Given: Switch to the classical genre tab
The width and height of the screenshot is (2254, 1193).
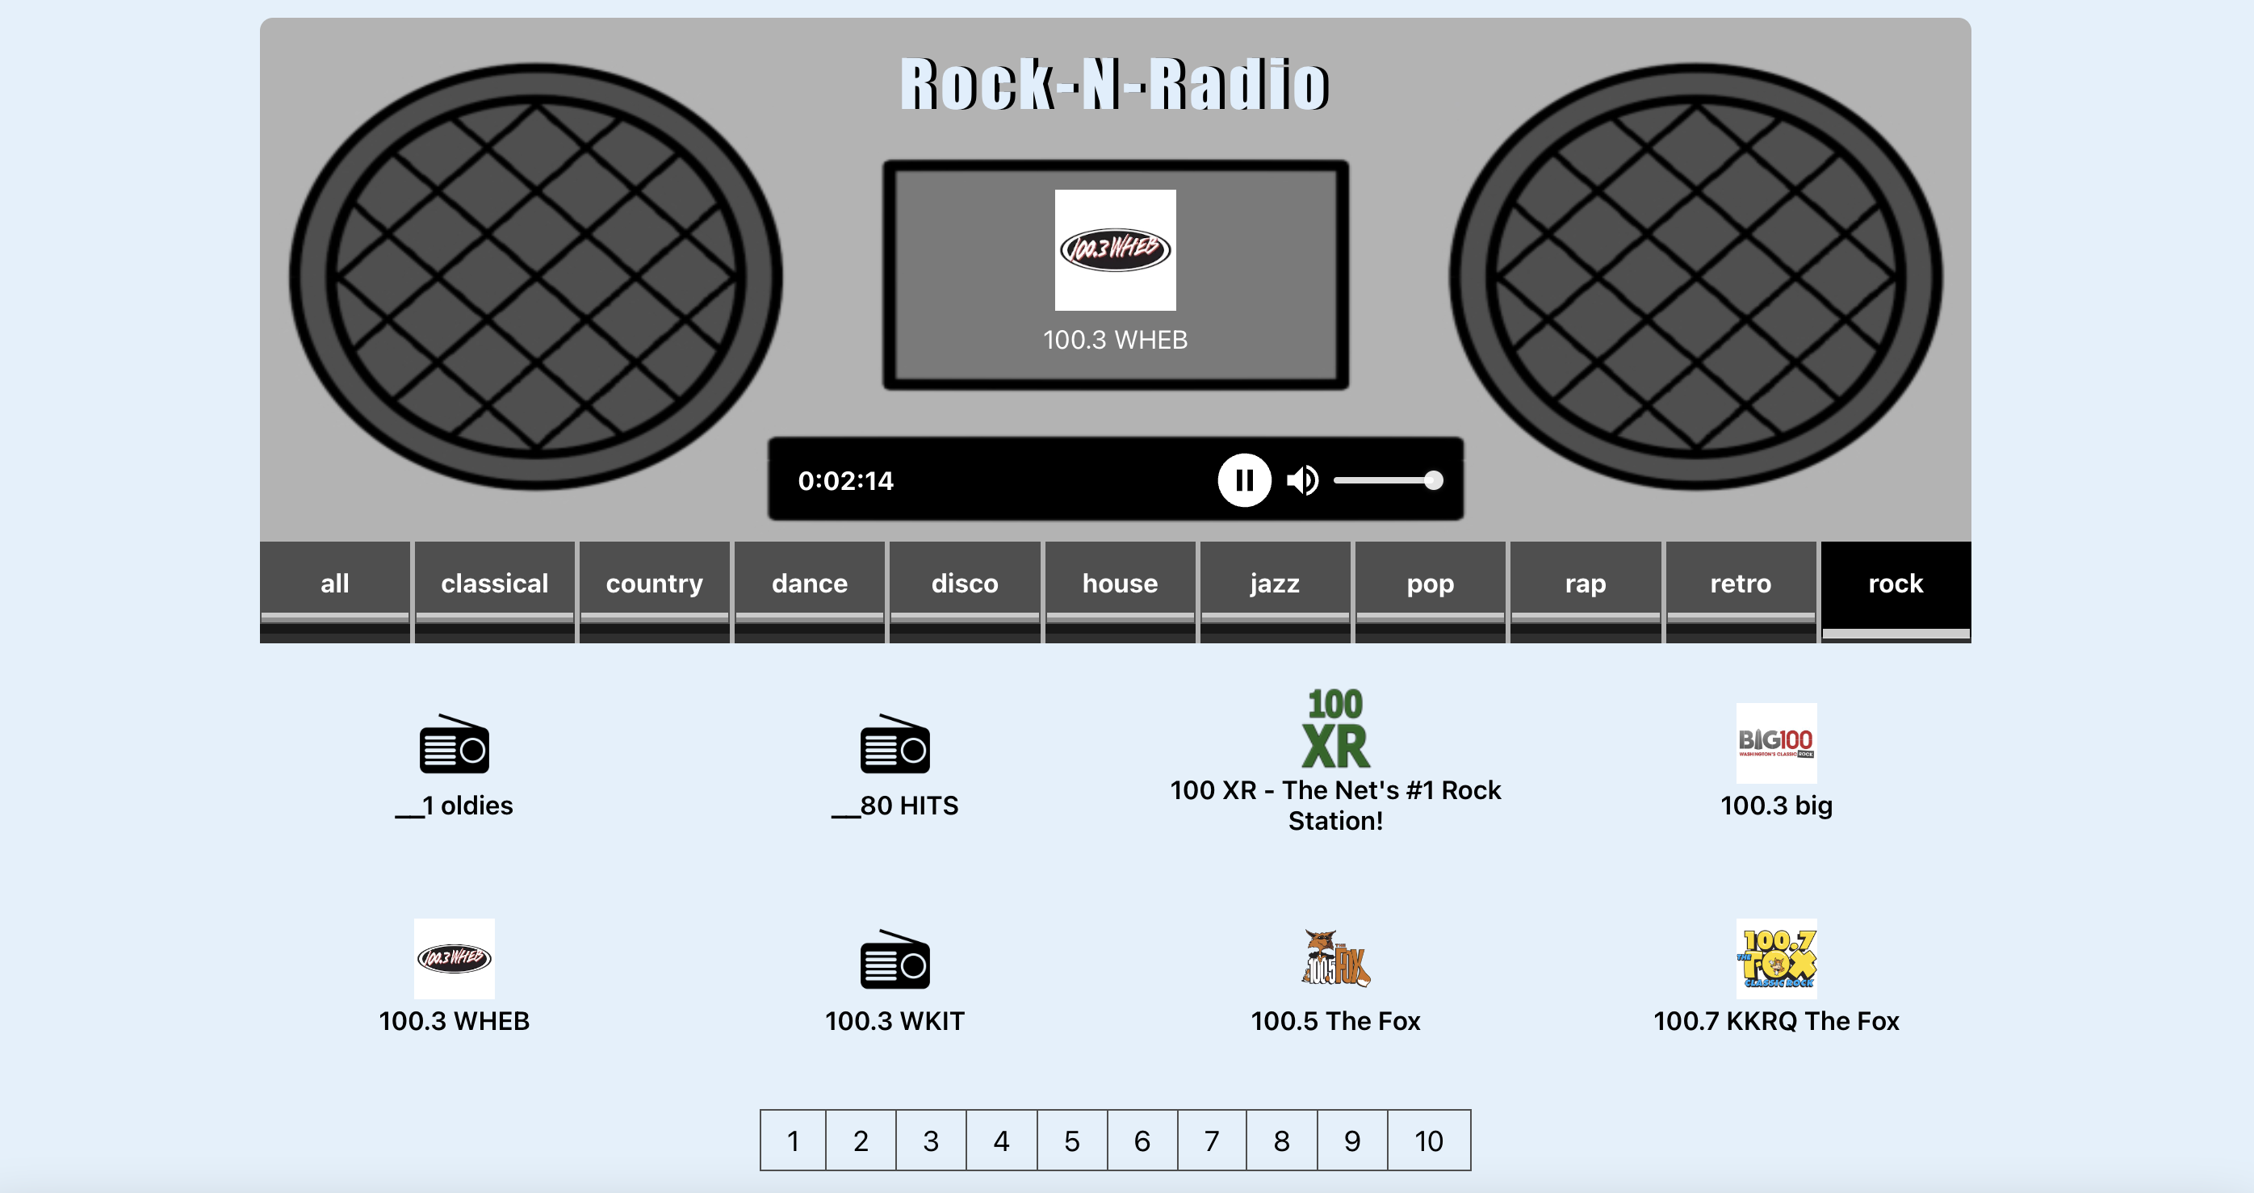Looking at the screenshot, I should tap(494, 583).
